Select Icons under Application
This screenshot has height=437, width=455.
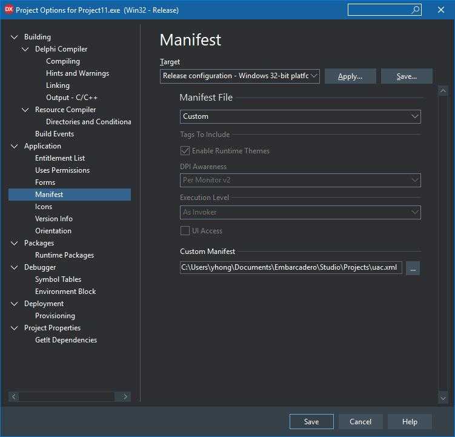pyautogui.click(x=44, y=207)
